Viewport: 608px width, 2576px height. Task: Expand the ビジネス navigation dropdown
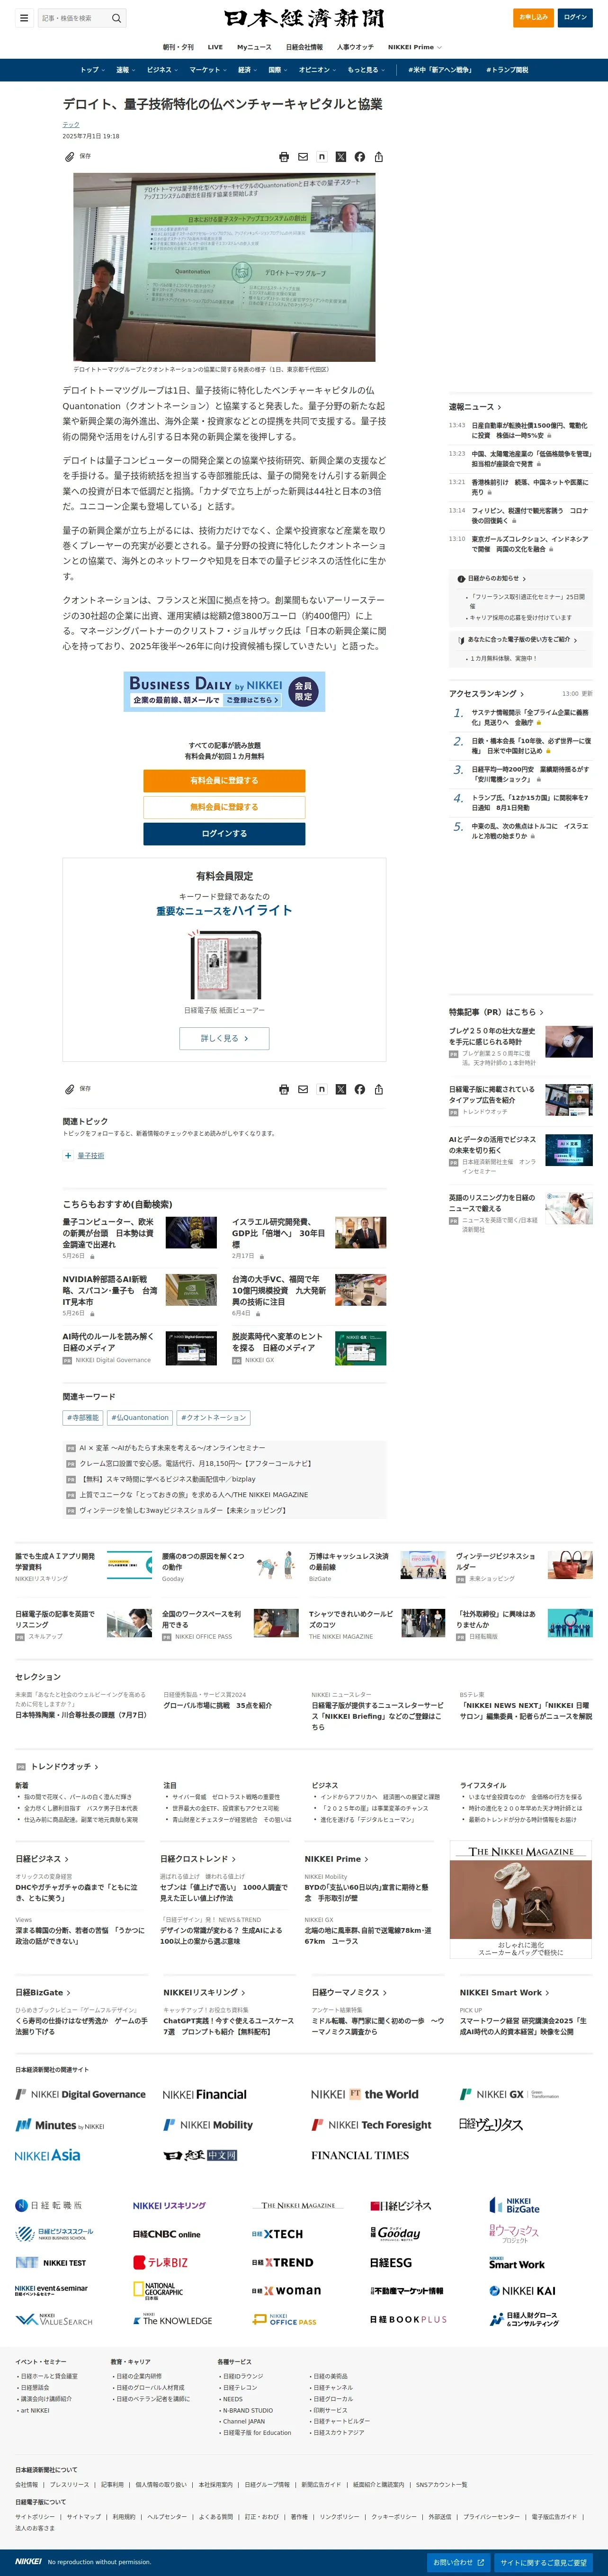pyautogui.click(x=162, y=70)
